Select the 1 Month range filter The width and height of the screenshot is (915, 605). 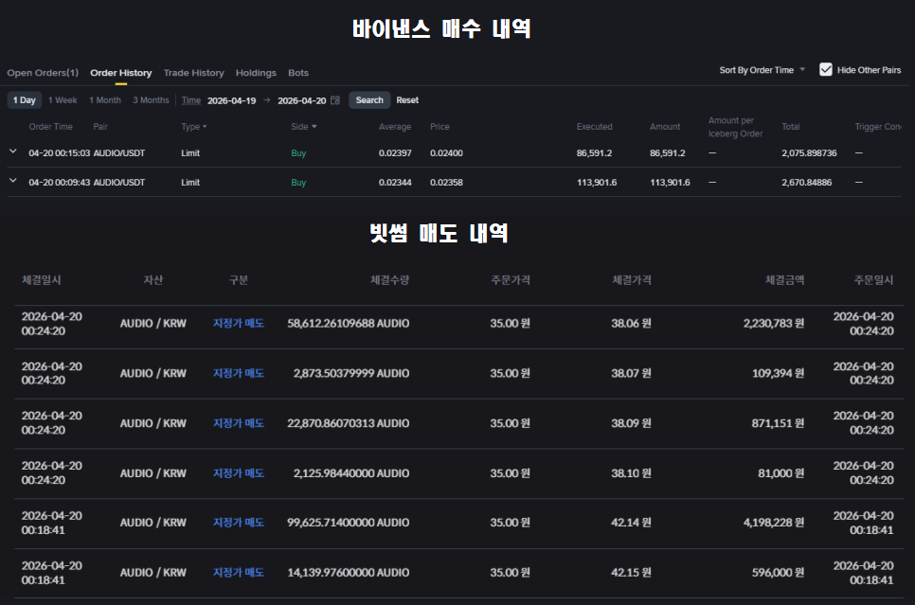pyautogui.click(x=105, y=100)
